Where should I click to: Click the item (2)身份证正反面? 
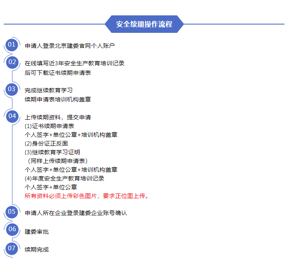46,143
